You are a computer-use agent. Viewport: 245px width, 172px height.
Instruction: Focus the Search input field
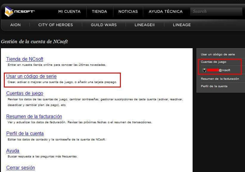pos(216,11)
